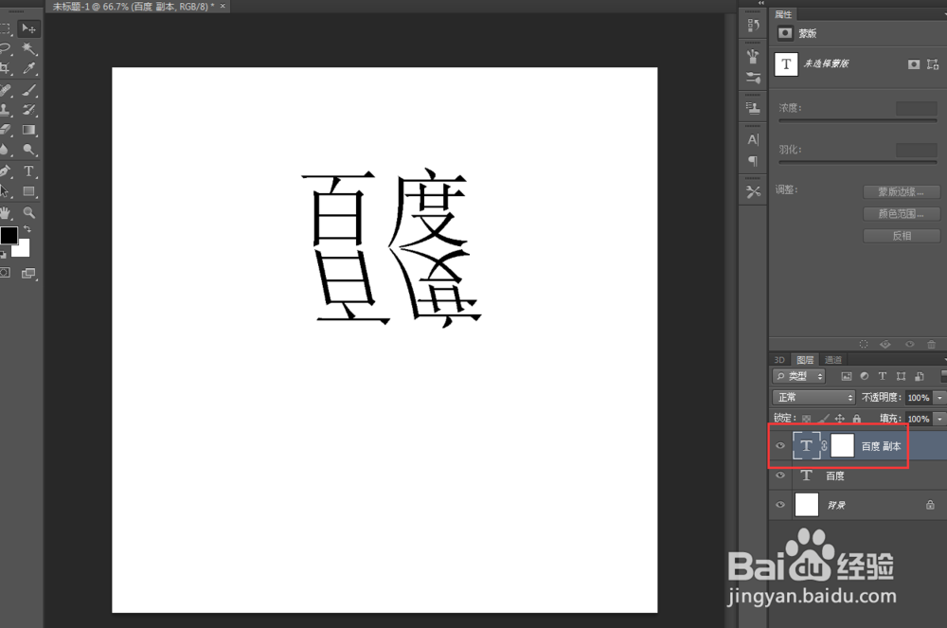This screenshot has height=628, width=947.
Task: Open the 填充 fill slider arrow
Action: [x=939, y=419]
